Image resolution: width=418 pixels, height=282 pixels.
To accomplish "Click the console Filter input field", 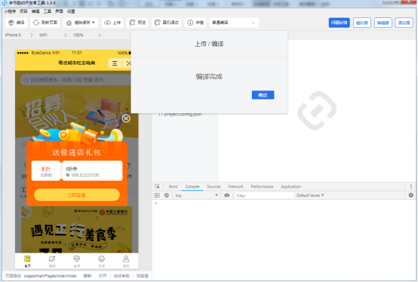I will (x=264, y=195).
